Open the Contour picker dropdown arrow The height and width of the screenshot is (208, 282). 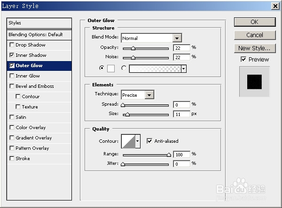138,141
